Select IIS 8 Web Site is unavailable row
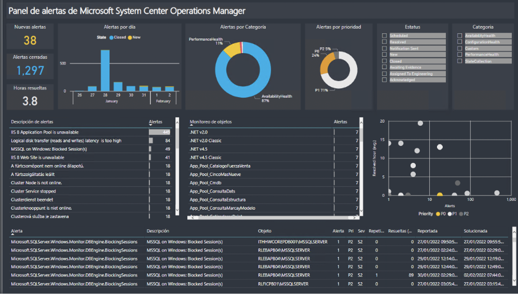Viewport: 518px width, 294px height. pyautogui.click(x=91, y=157)
